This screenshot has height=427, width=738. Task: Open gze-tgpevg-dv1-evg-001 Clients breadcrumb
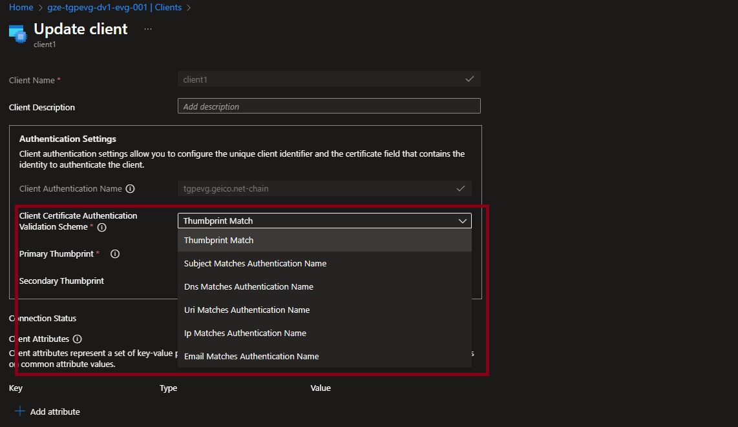coord(114,8)
